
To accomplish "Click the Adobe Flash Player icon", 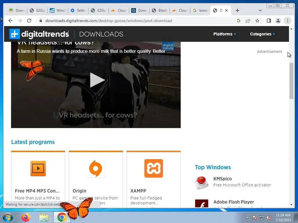I will [x=202, y=203].
